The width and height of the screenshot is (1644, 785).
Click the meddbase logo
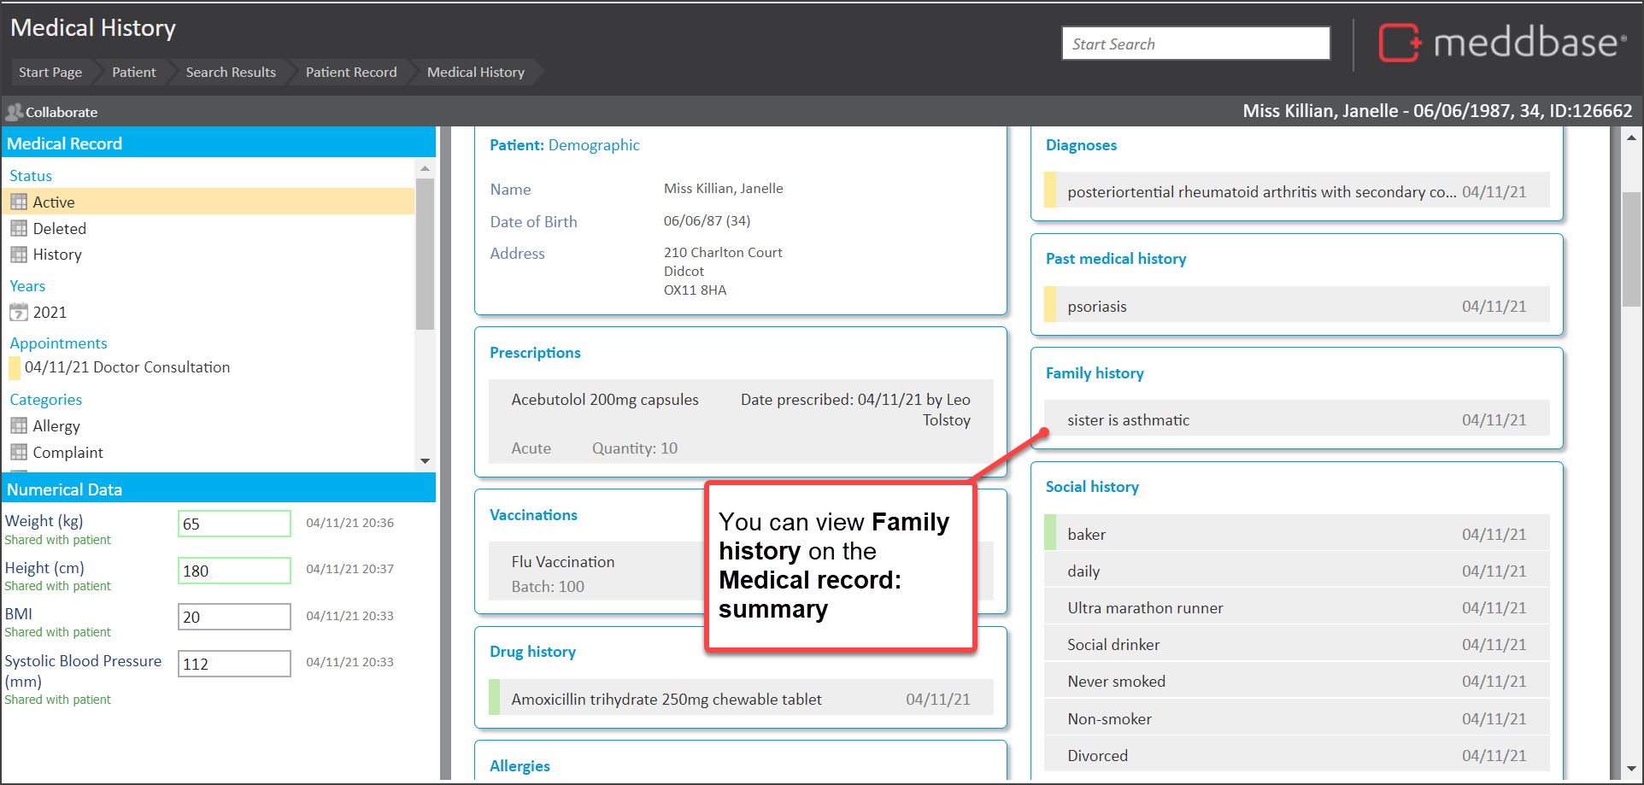pyautogui.click(x=1500, y=43)
